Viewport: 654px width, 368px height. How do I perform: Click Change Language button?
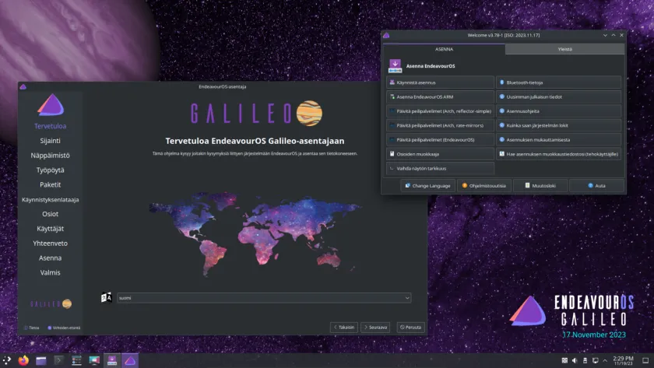[x=427, y=185]
